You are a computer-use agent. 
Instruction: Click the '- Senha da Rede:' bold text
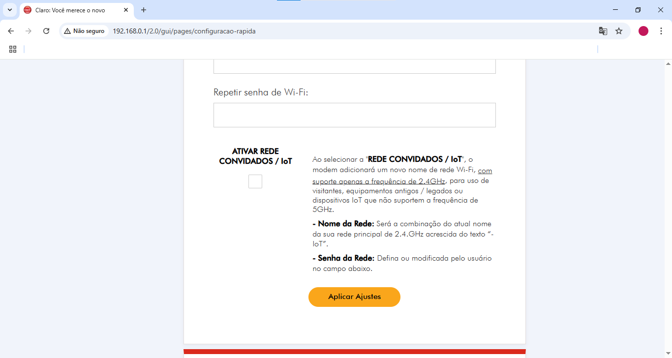(x=343, y=258)
